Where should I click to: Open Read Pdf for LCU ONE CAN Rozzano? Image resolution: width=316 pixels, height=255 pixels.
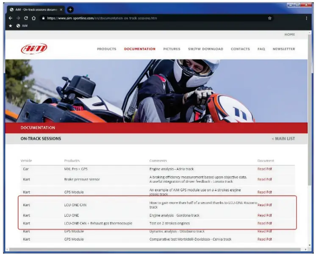(265, 205)
